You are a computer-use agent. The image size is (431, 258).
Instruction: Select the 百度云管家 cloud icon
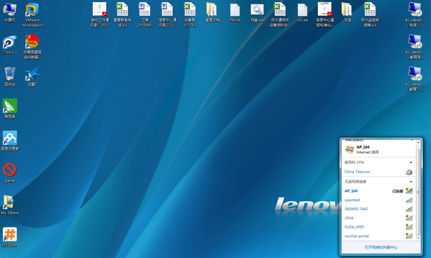pyautogui.click(x=10, y=139)
